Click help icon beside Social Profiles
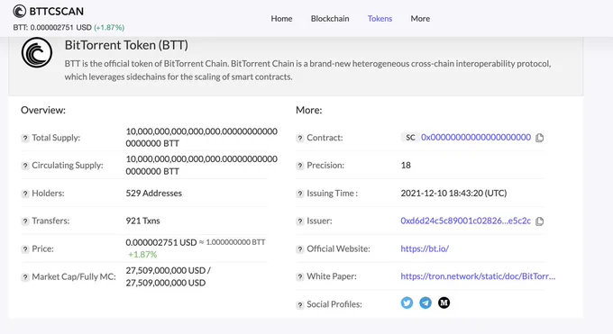 300,304
